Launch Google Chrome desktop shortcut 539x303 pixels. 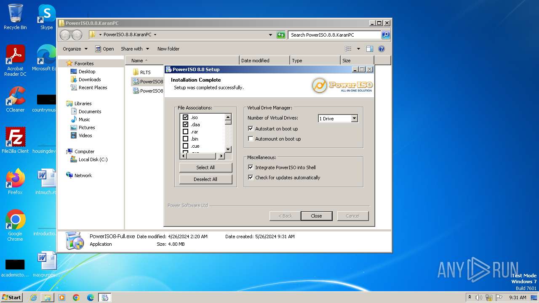click(15, 225)
